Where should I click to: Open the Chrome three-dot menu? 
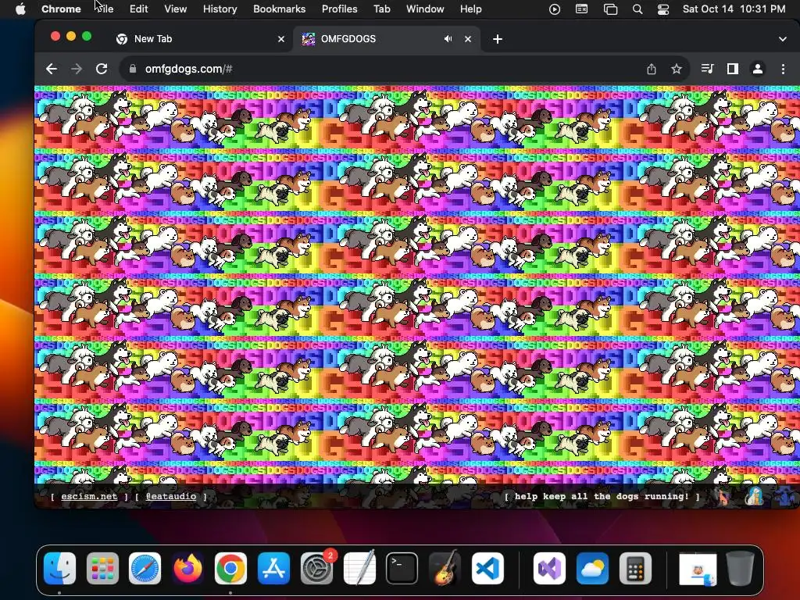[783, 69]
